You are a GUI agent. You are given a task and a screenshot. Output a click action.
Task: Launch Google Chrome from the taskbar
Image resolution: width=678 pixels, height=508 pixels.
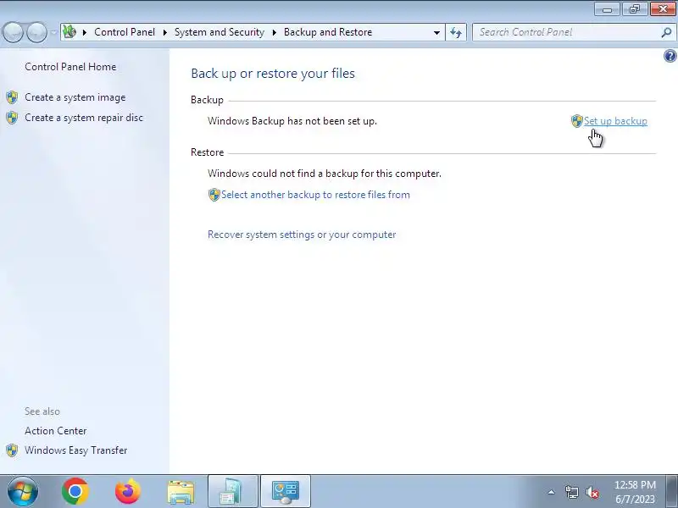[x=75, y=492]
